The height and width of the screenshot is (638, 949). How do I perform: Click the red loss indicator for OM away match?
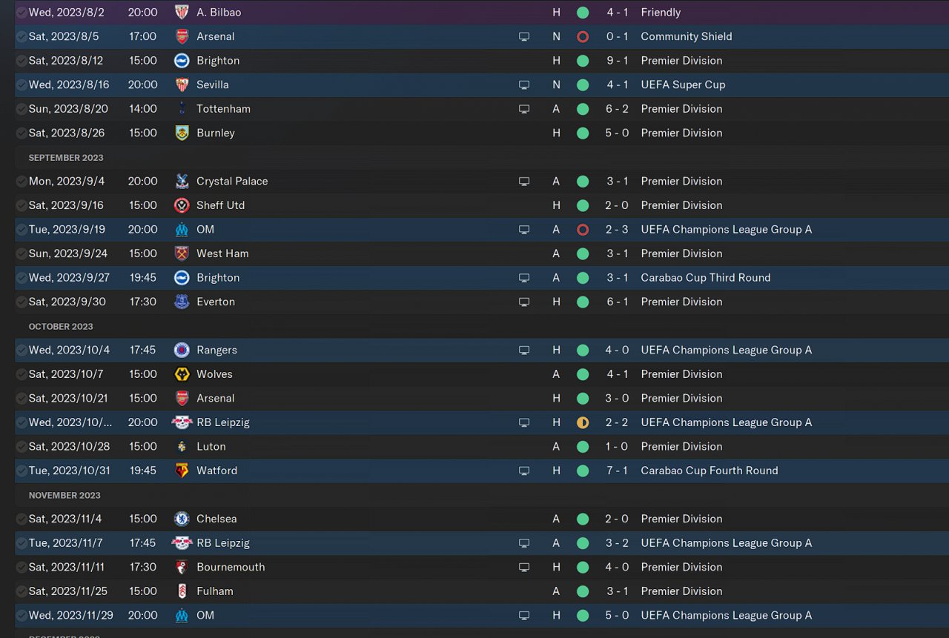[x=583, y=230]
